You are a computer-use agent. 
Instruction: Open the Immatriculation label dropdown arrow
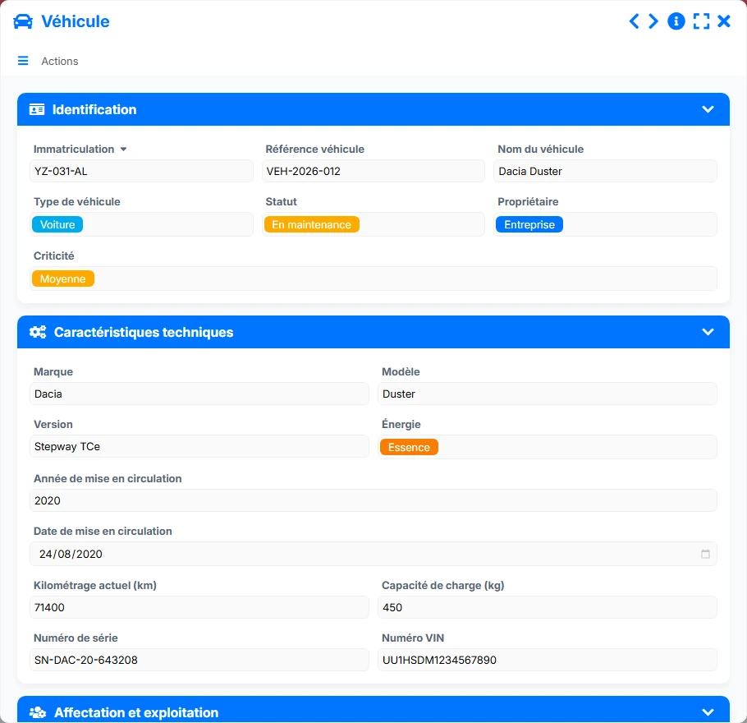pos(123,150)
